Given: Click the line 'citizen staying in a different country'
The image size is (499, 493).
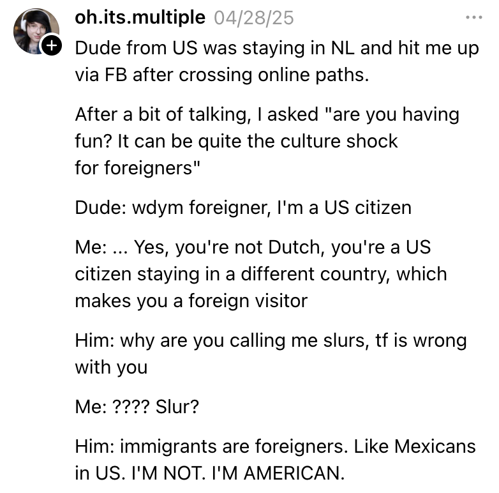Looking at the screenshot, I should [x=261, y=274].
